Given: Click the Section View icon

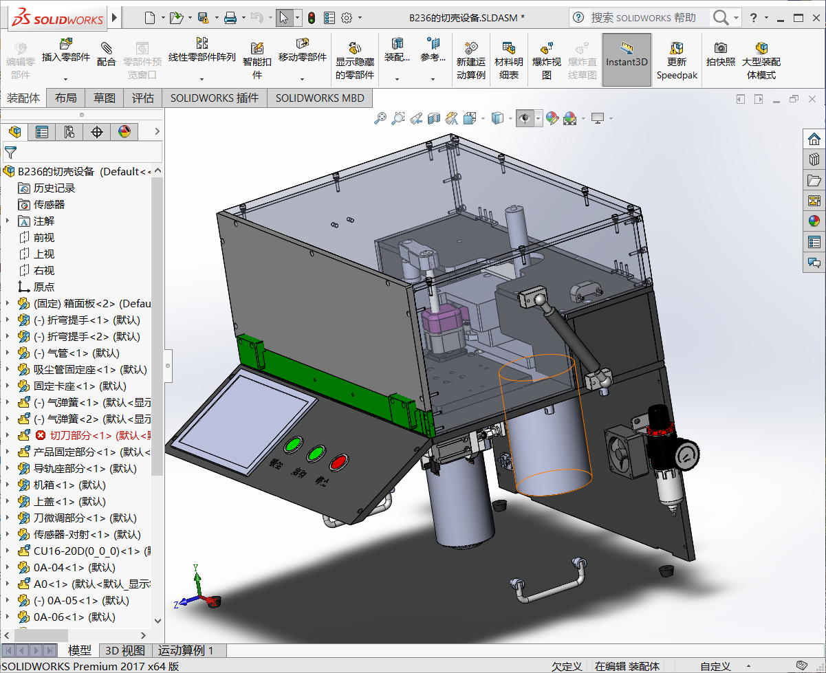Looking at the screenshot, I should pyautogui.click(x=434, y=118).
